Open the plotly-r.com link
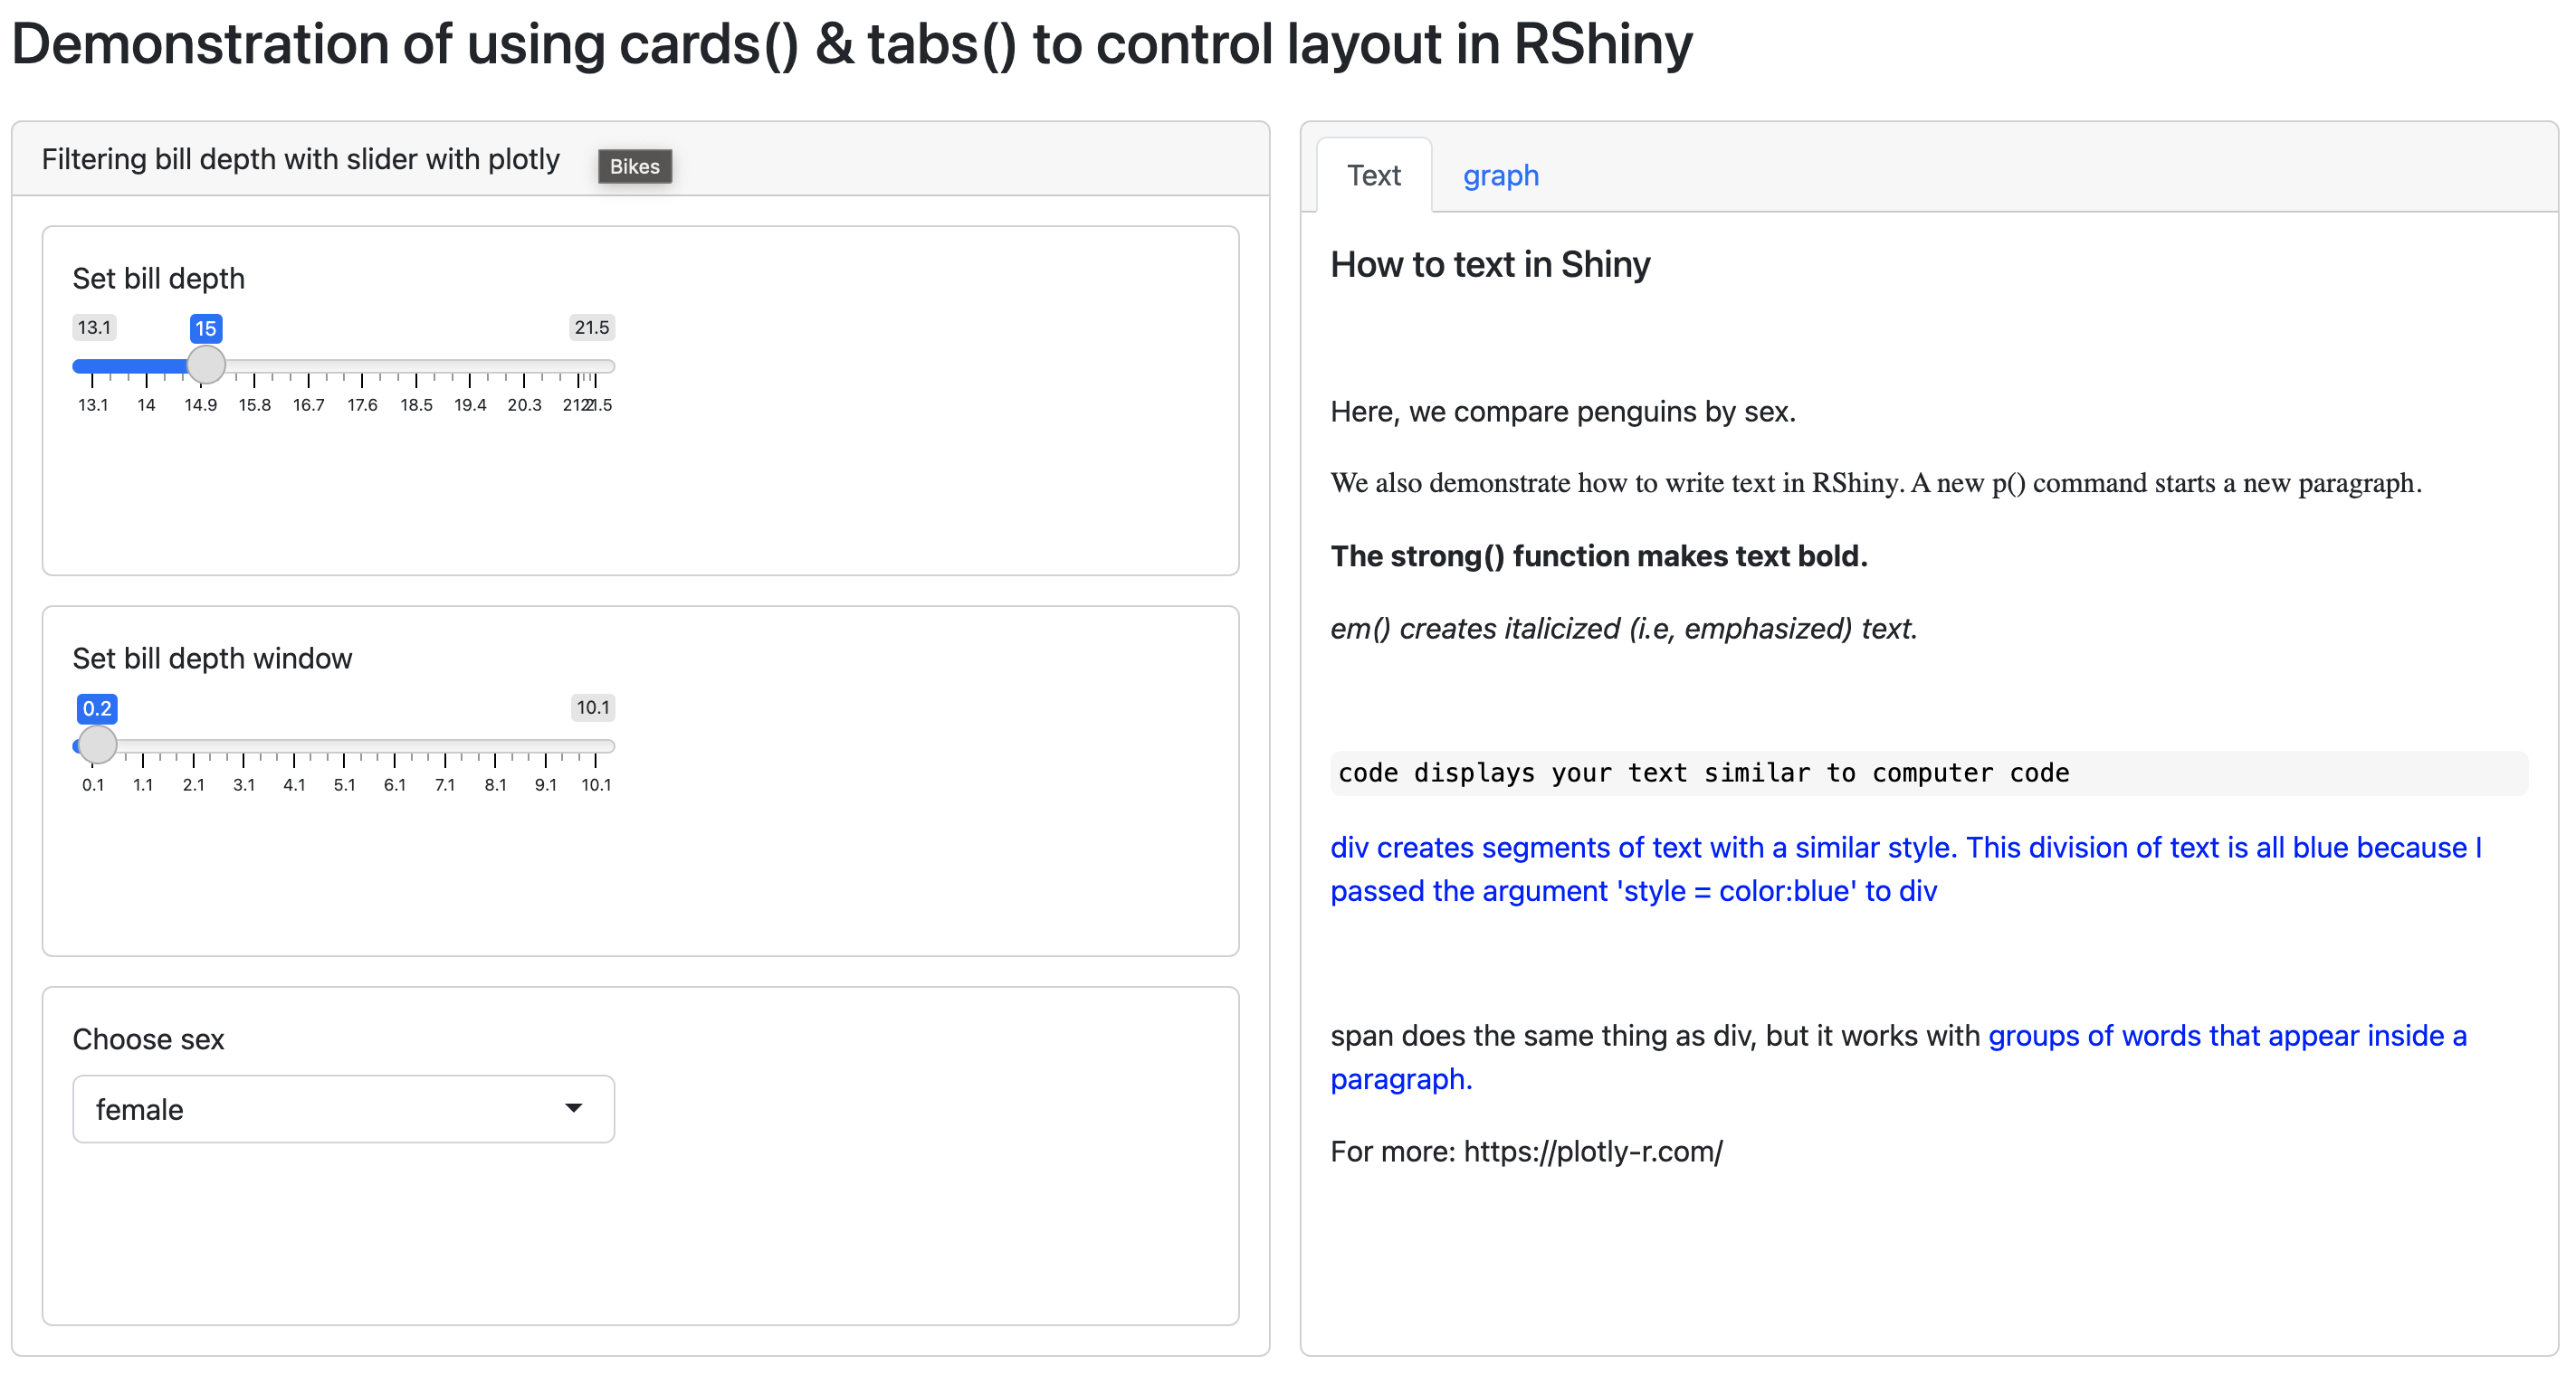Image resolution: width=2576 pixels, height=1375 pixels. click(1592, 1152)
